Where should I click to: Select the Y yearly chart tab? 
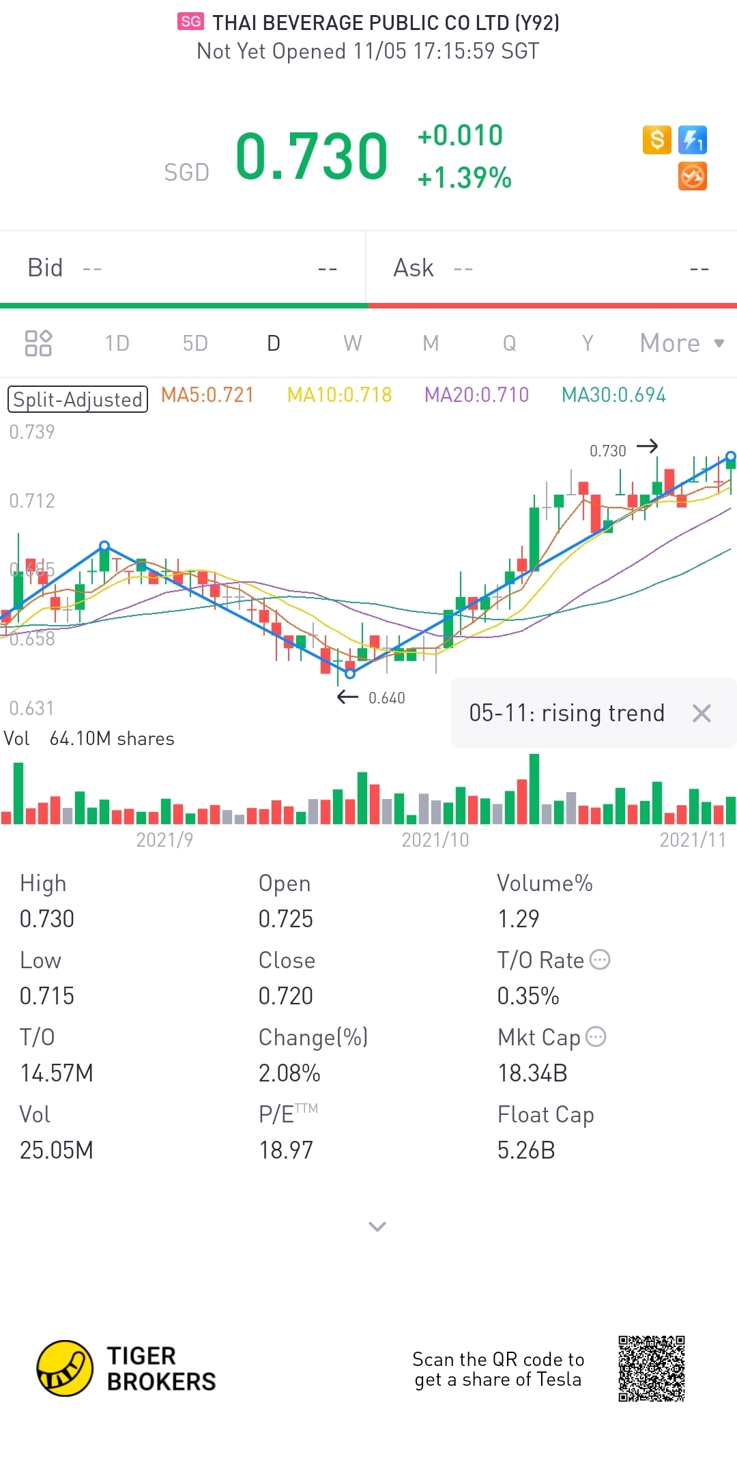click(x=588, y=343)
